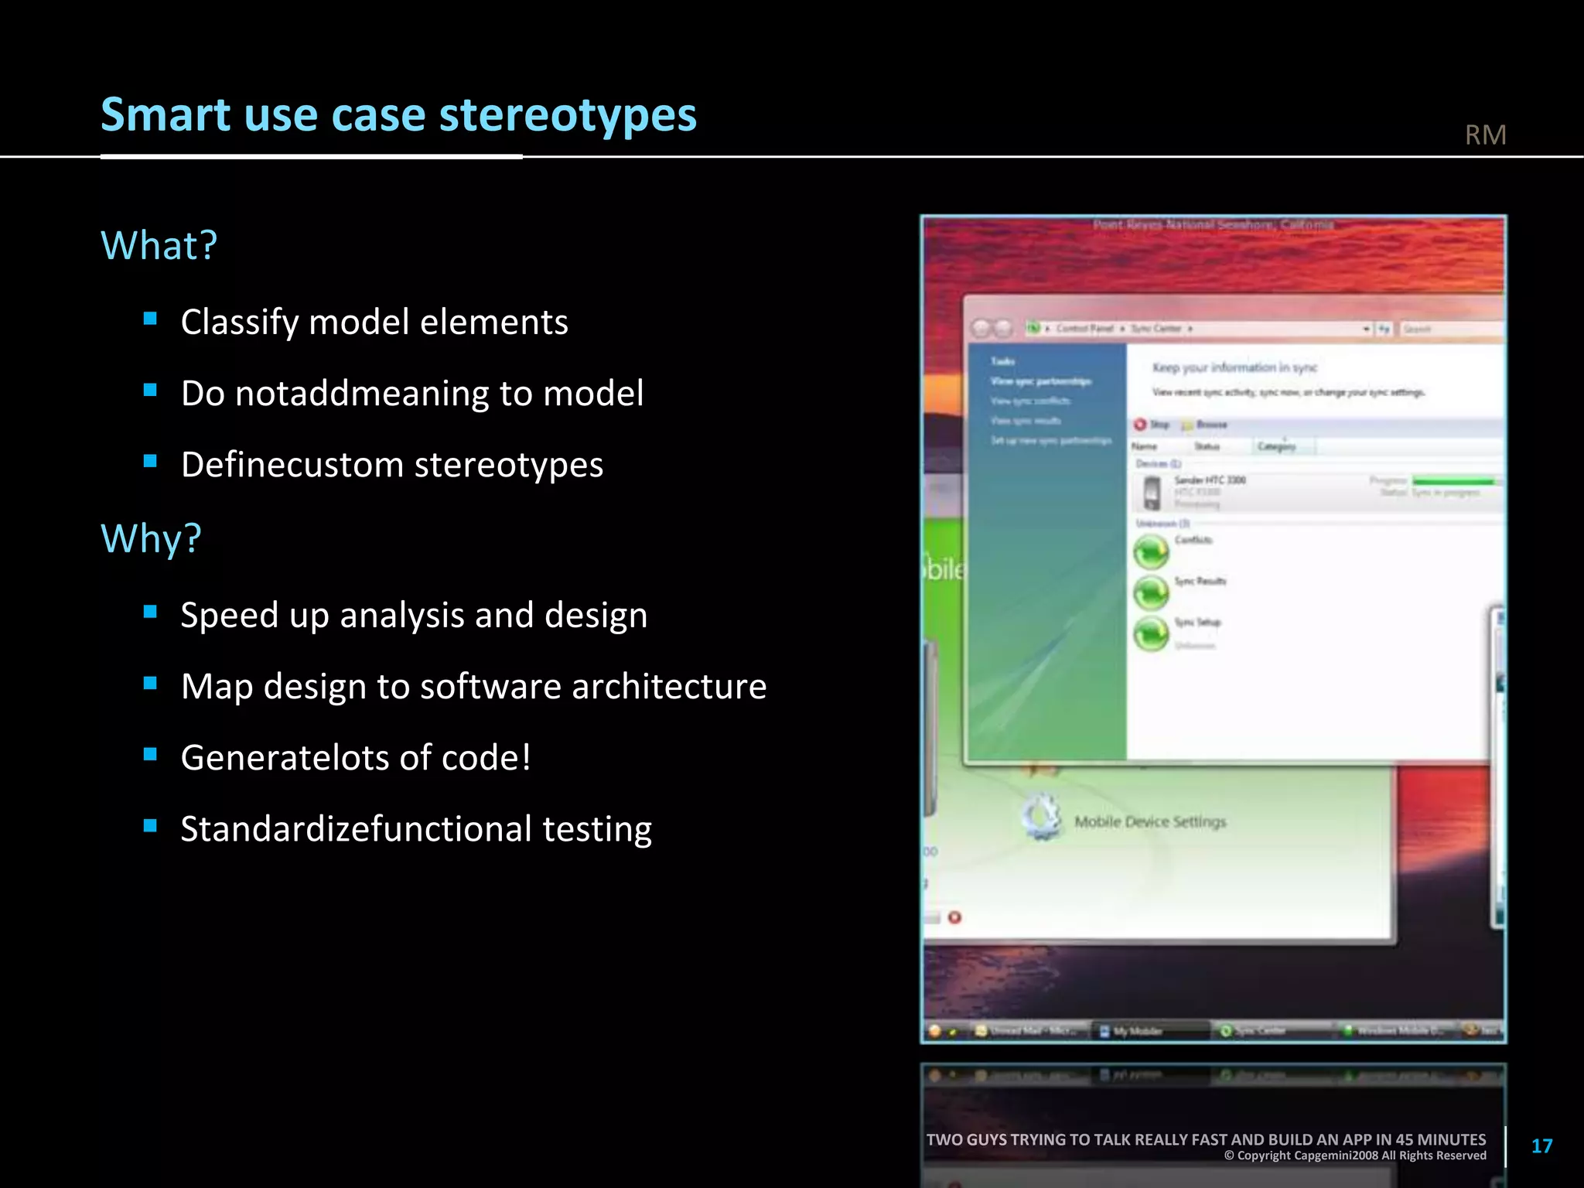Click the Browse label in Sync toolbar
Screen dimensions: 1584x1188
point(1211,425)
